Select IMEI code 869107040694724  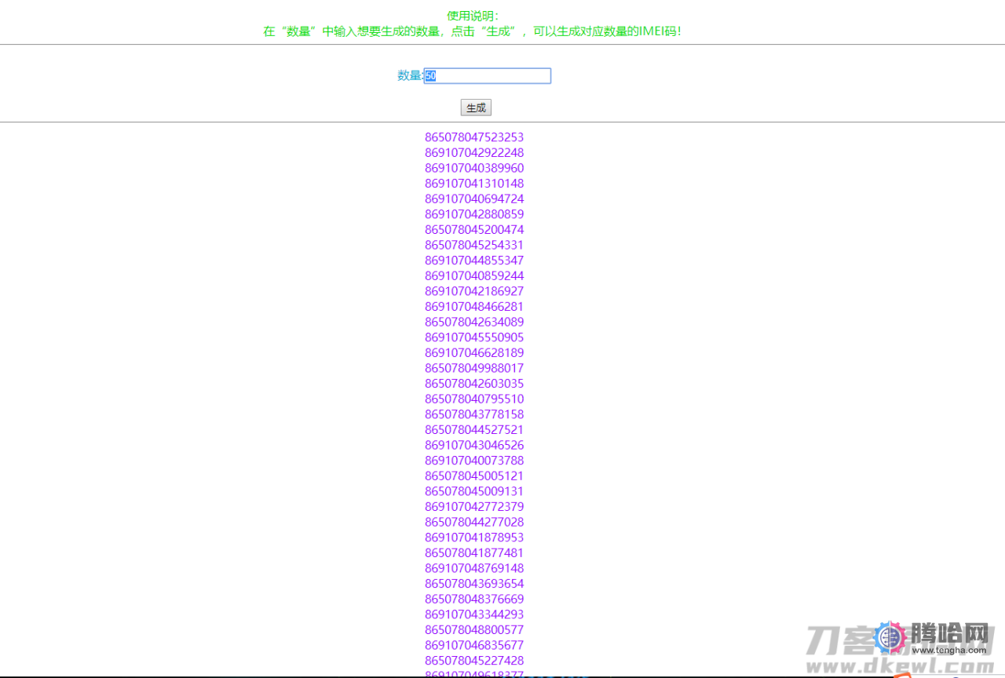474,199
